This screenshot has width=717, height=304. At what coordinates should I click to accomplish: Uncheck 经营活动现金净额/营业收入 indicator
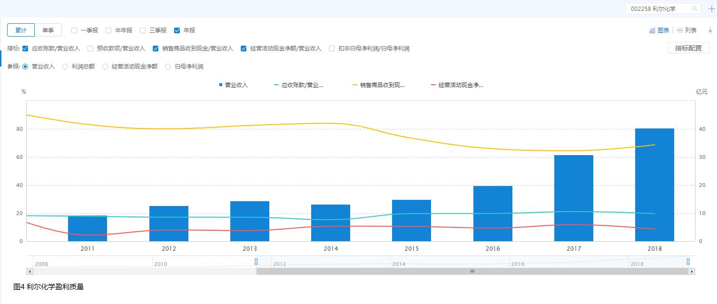click(244, 49)
